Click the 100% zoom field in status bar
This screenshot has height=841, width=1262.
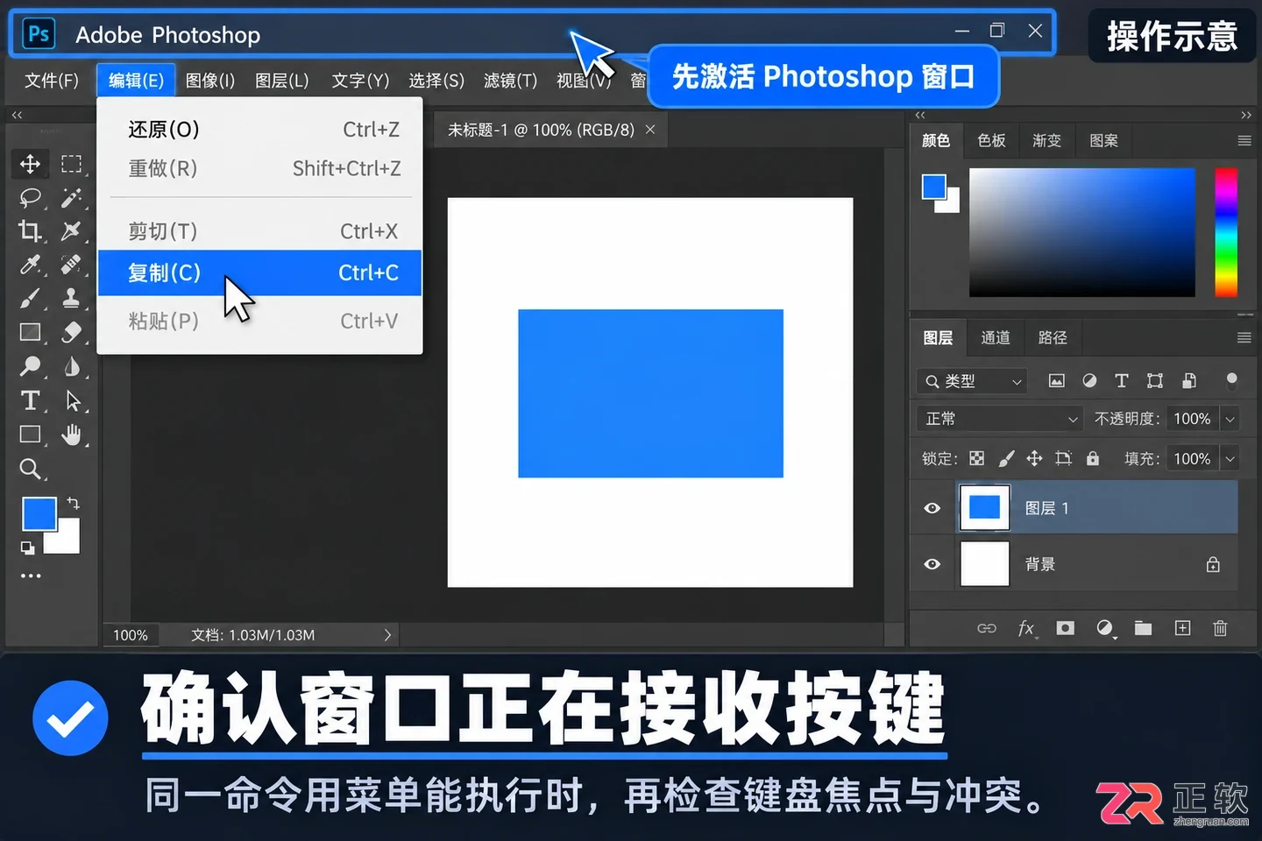131,635
